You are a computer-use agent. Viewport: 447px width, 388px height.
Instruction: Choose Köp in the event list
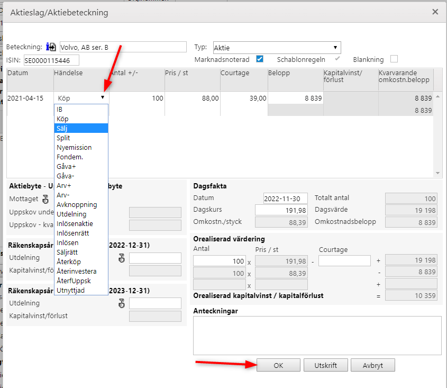81,119
